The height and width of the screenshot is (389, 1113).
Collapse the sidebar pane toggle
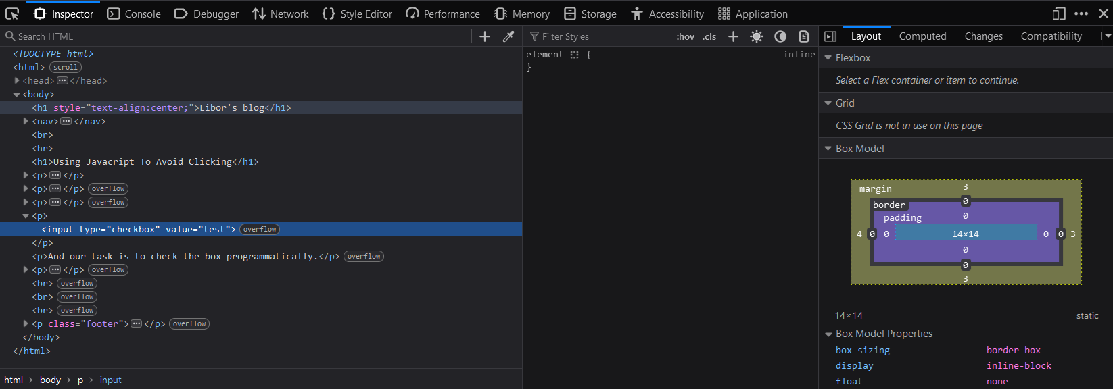coord(830,36)
